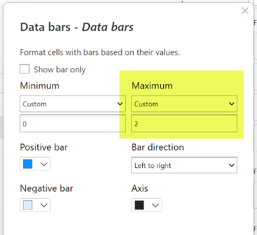
Task: Expand the Positive bar color picker chevron
Action: point(44,164)
